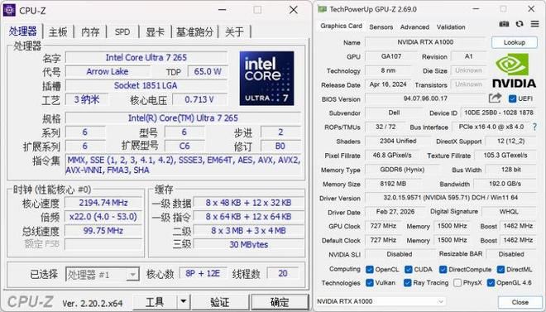Click the 0.713 V core voltage value
The height and width of the screenshot is (312, 546).
199,99
